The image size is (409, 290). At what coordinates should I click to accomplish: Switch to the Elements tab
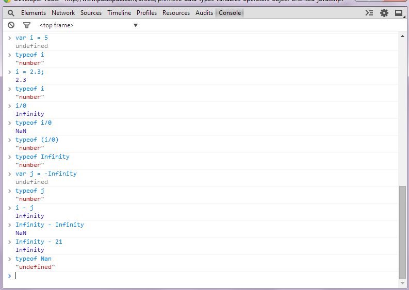(34, 13)
